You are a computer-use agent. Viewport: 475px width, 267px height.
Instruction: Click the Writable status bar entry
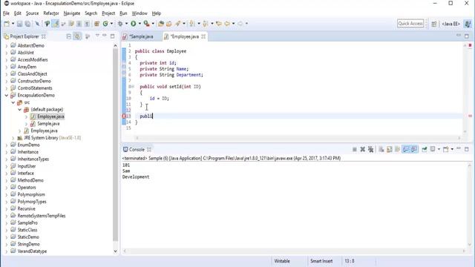(282, 261)
